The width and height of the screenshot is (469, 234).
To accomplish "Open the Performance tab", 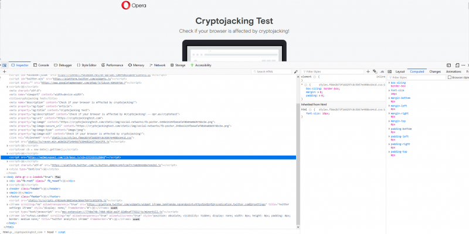I will point(112,65).
